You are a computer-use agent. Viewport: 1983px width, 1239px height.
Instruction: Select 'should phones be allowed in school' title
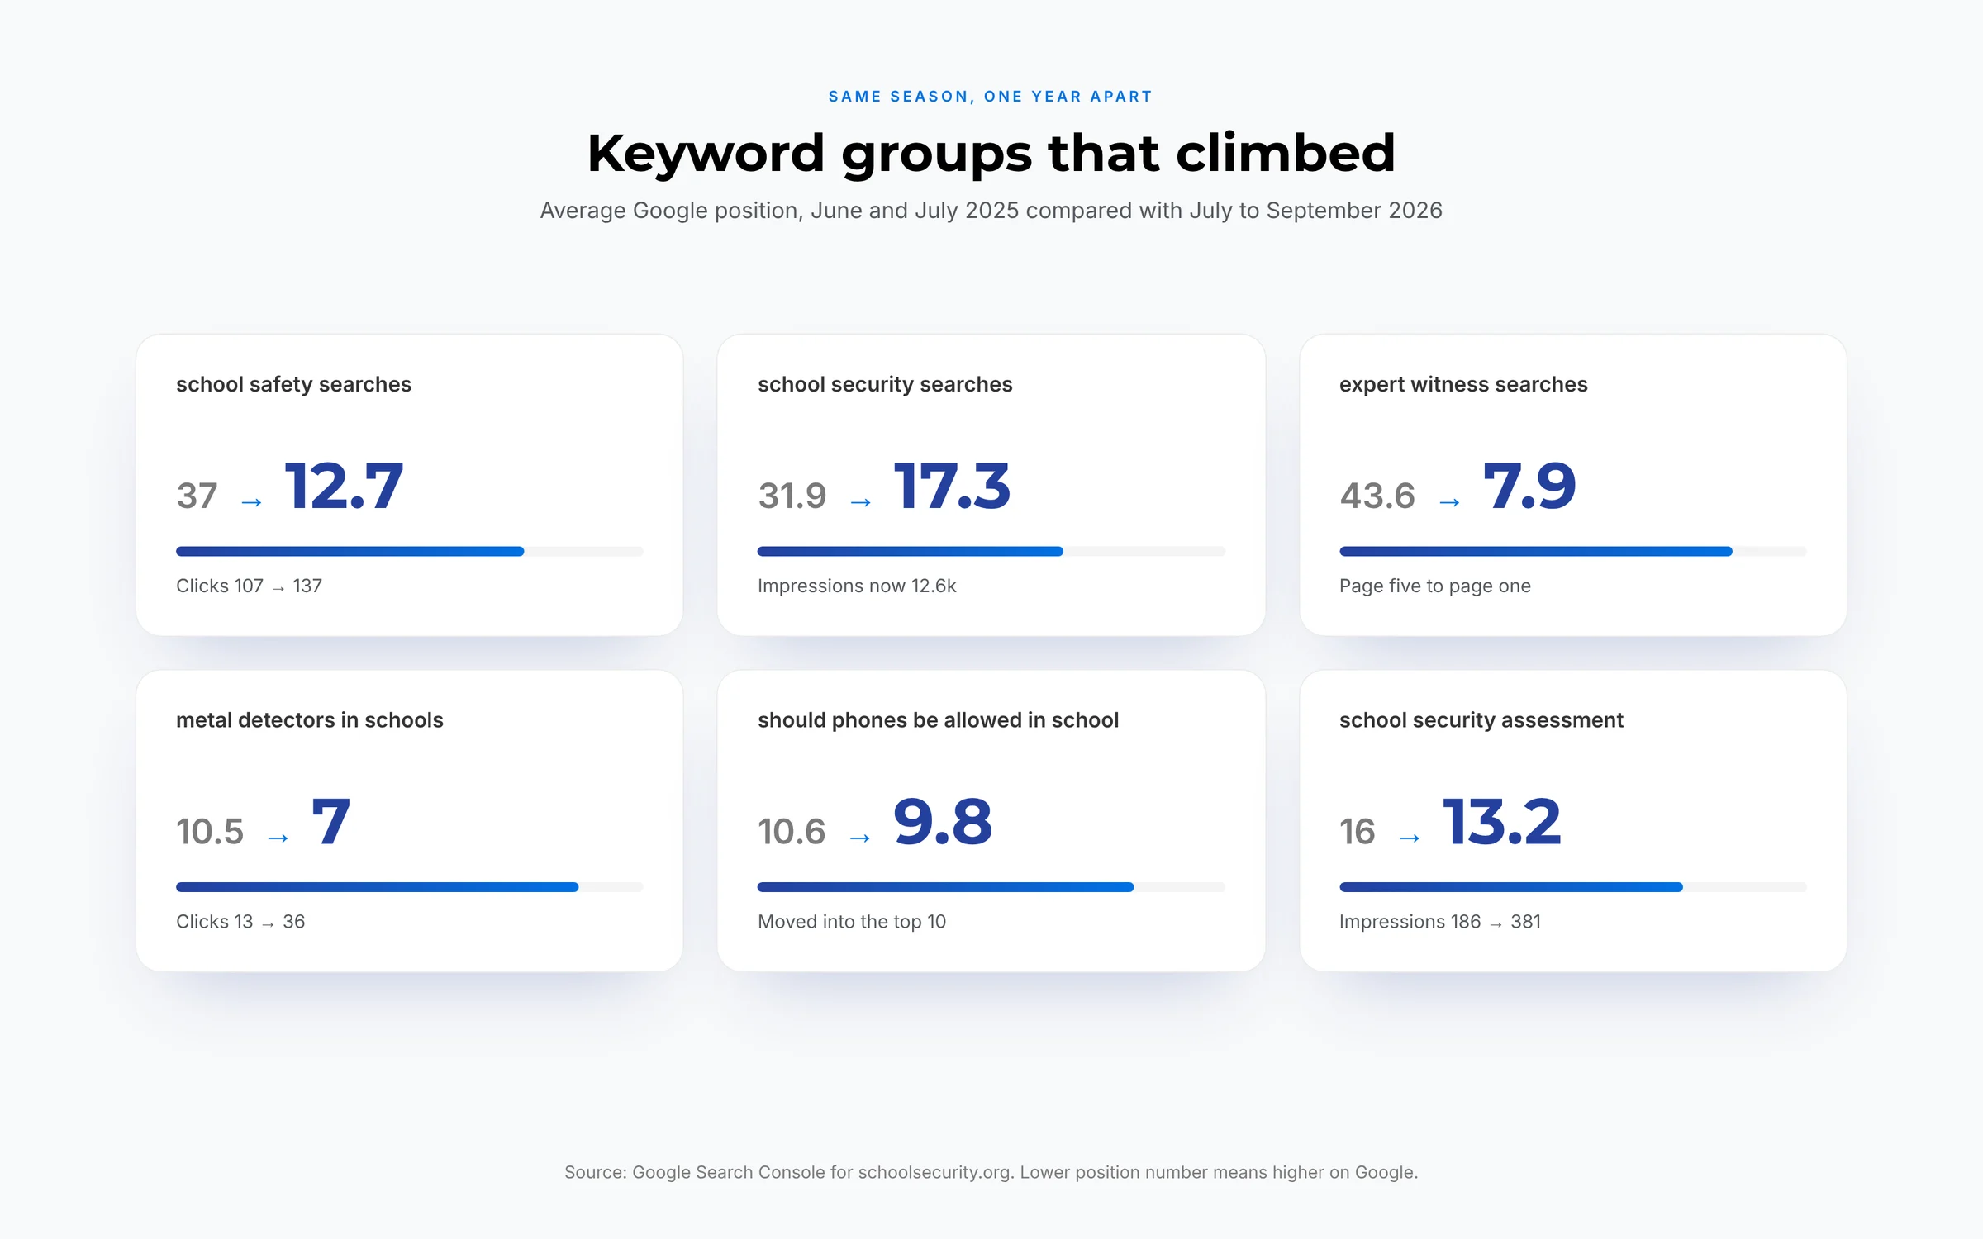pyautogui.click(x=938, y=720)
